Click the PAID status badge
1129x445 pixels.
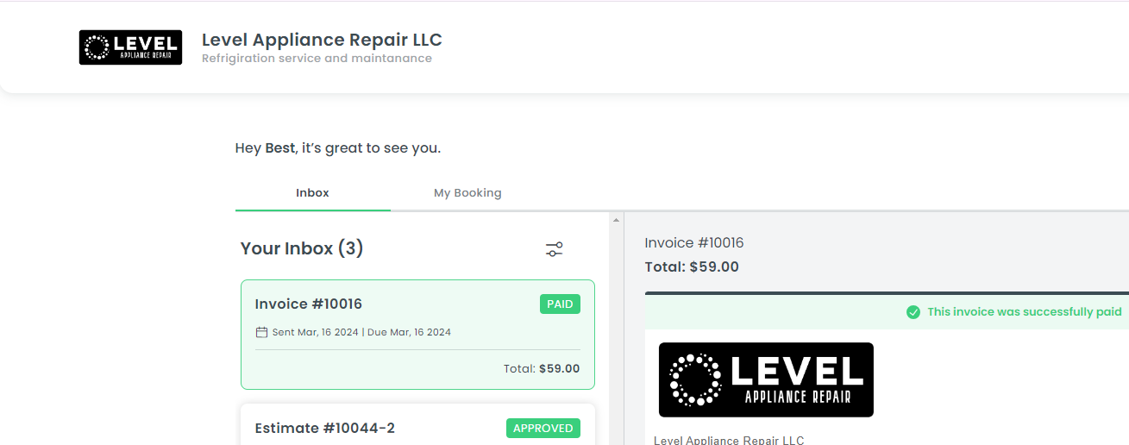pyautogui.click(x=561, y=304)
